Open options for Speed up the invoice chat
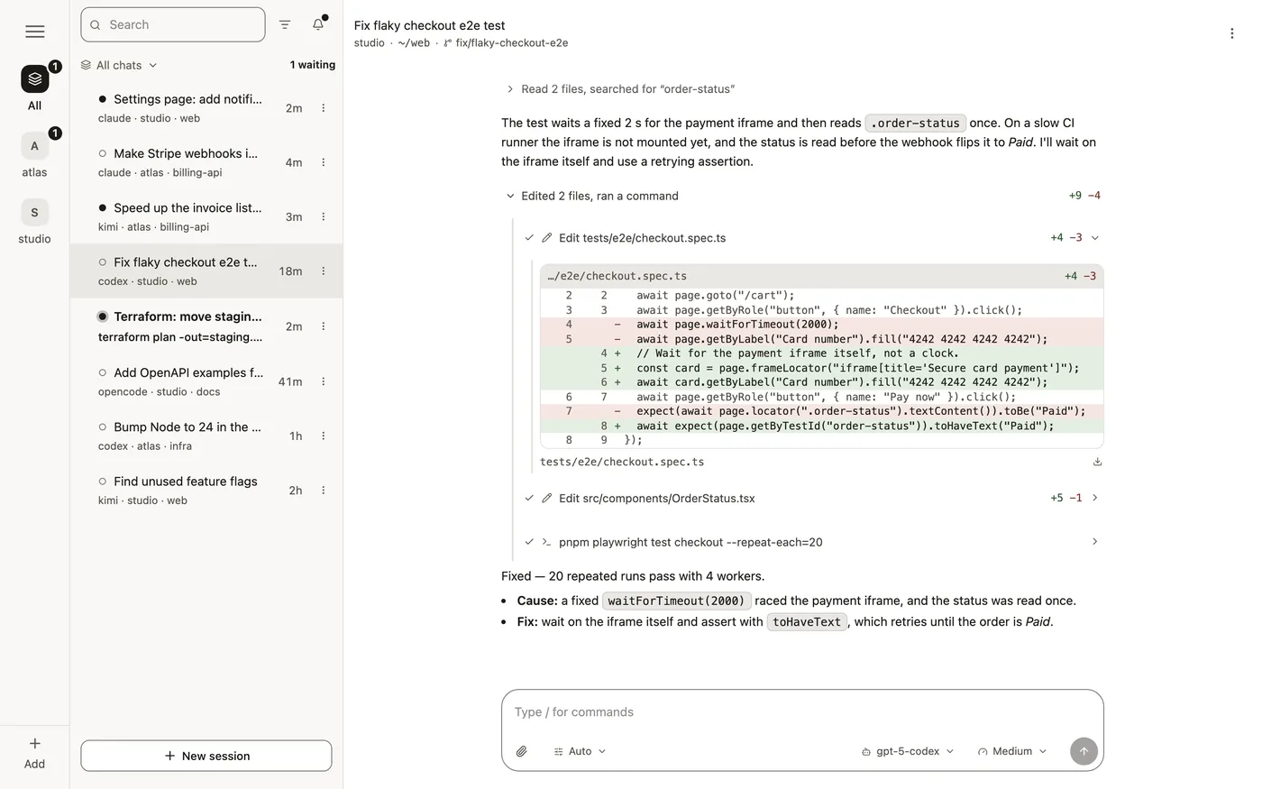 click(x=324, y=216)
